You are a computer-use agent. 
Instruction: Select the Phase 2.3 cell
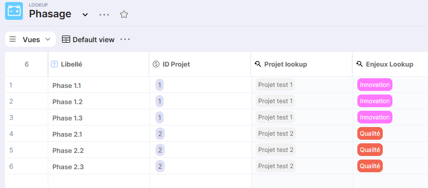[x=99, y=167]
